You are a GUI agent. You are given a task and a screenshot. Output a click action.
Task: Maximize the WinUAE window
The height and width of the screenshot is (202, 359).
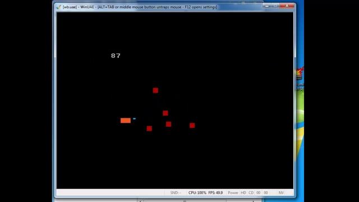coord(275,6)
